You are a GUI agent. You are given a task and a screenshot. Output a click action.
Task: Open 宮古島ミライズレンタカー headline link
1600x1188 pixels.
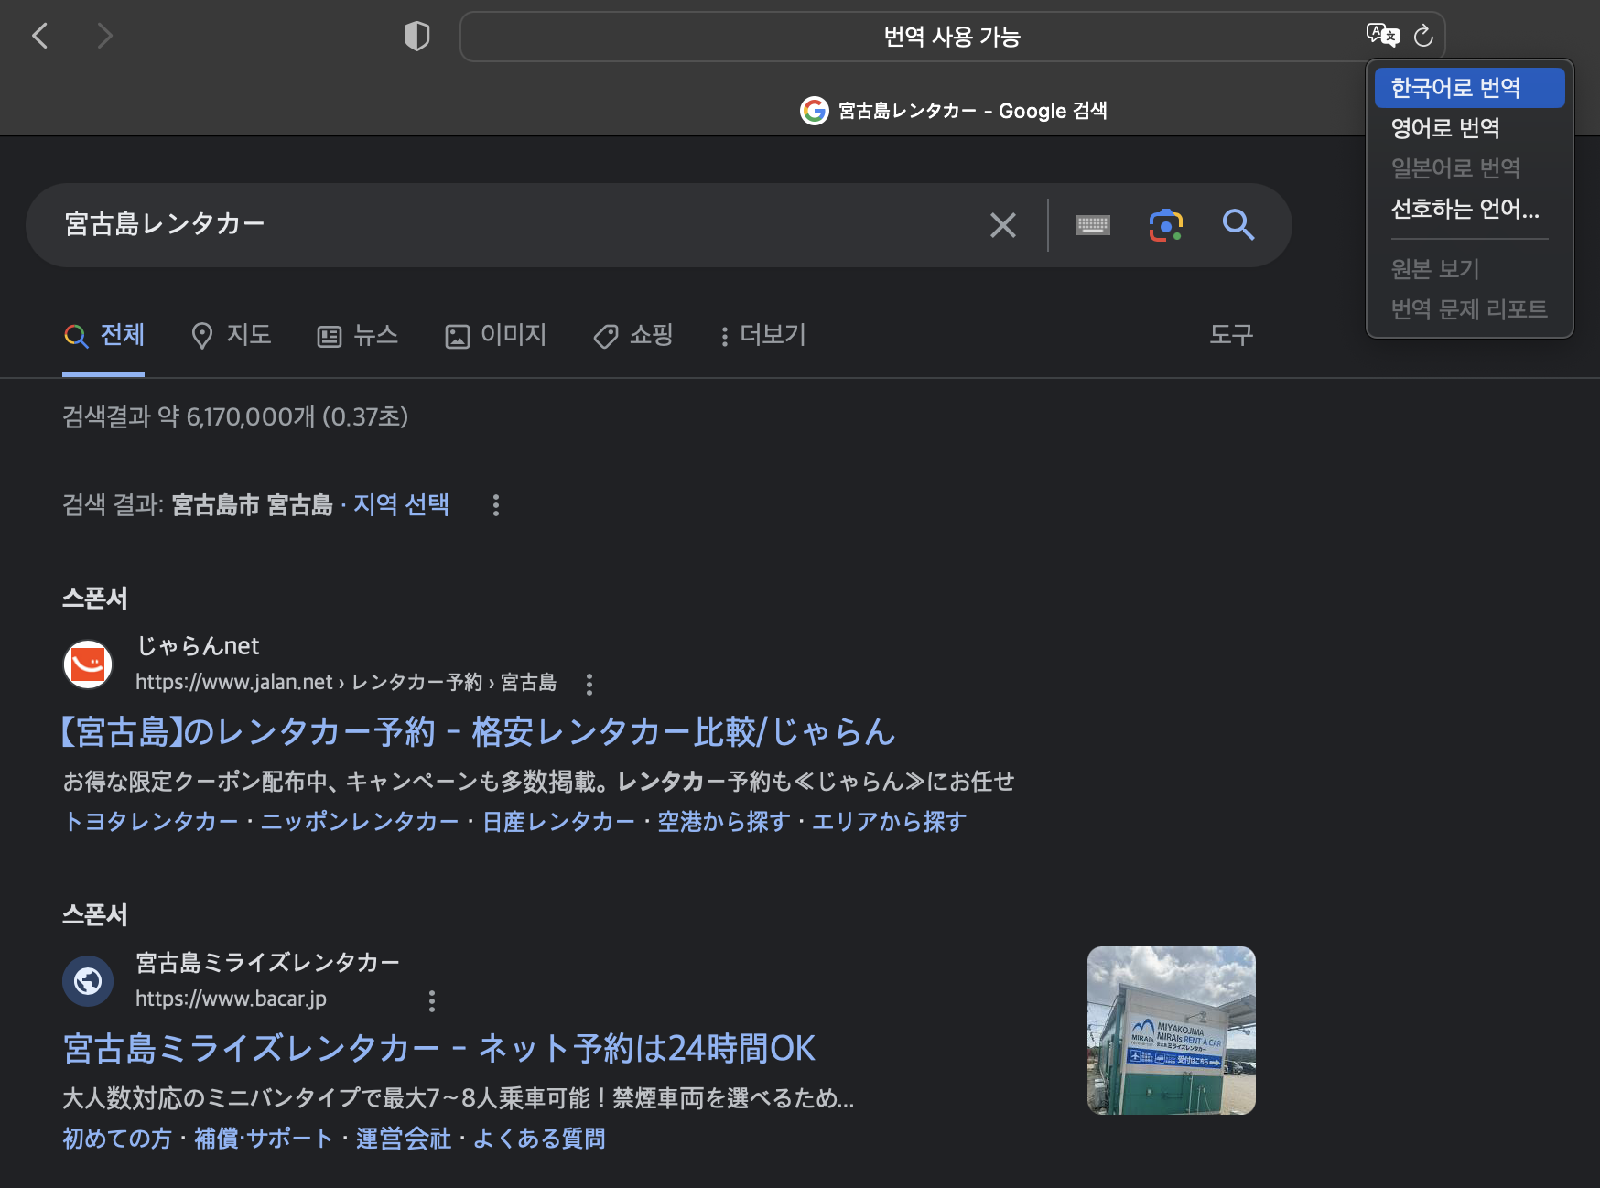click(x=438, y=1049)
